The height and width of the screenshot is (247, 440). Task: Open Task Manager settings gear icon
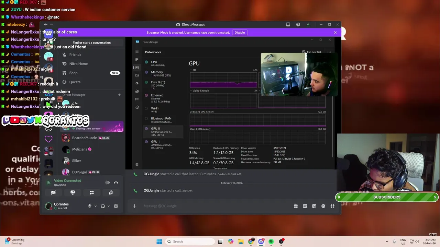[137, 165]
